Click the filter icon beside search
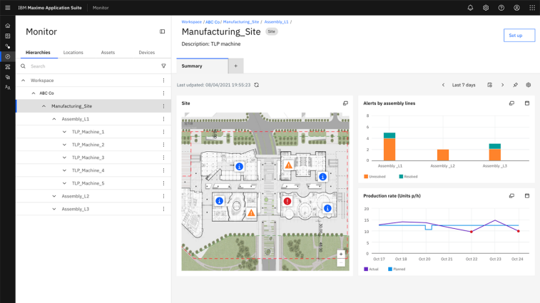 click(x=163, y=66)
